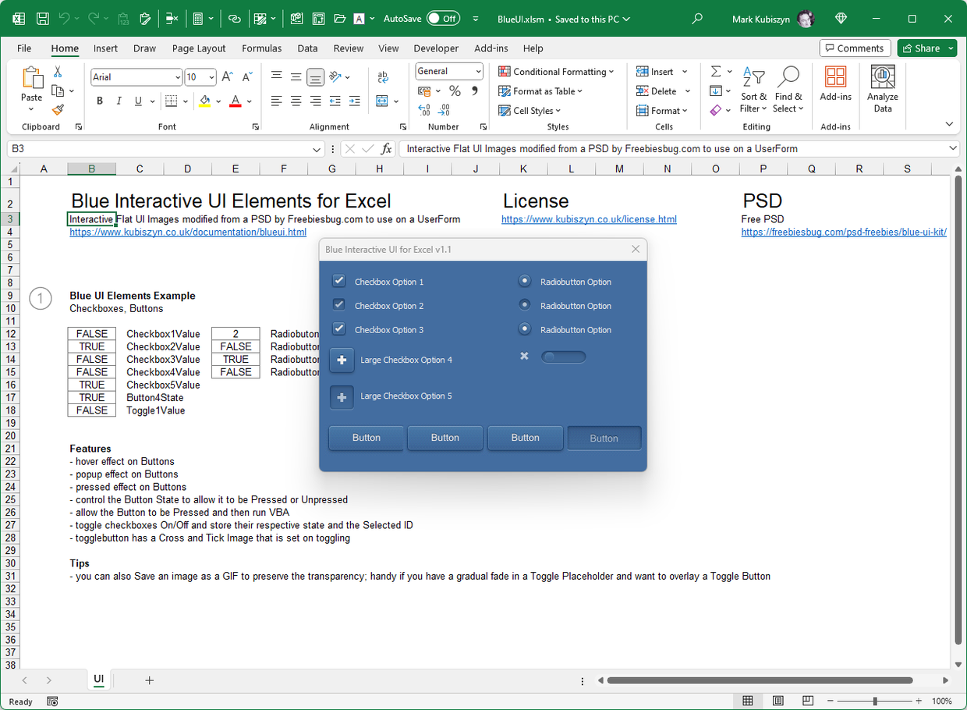The image size is (967, 710).
Task: Open the blueui.html documentation link
Action: point(188,232)
